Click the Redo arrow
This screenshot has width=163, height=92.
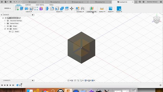tap(19, 2)
